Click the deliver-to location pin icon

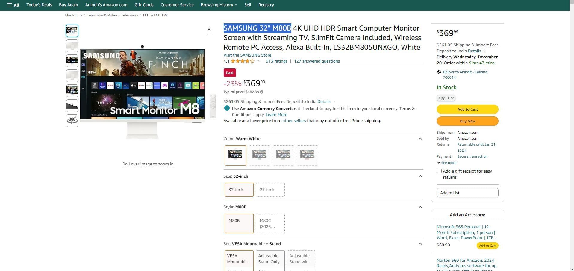click(439, 72)
